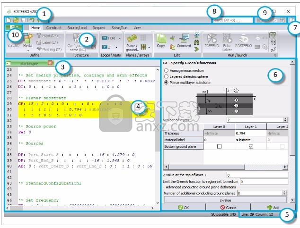The width and height of the screenshot is (300, 228).
Task: Click the Save diskette icon
Action: pyautogui.click(x=24, y=20)
